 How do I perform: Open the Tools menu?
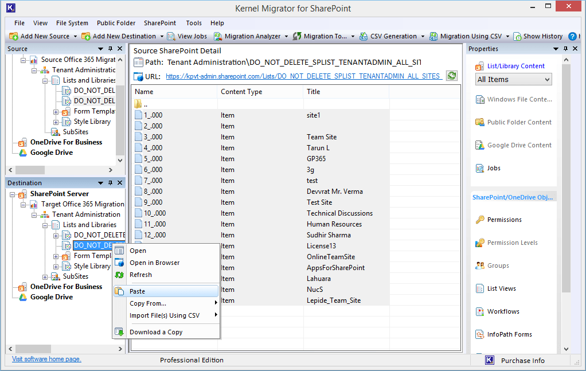click(194, 23)
